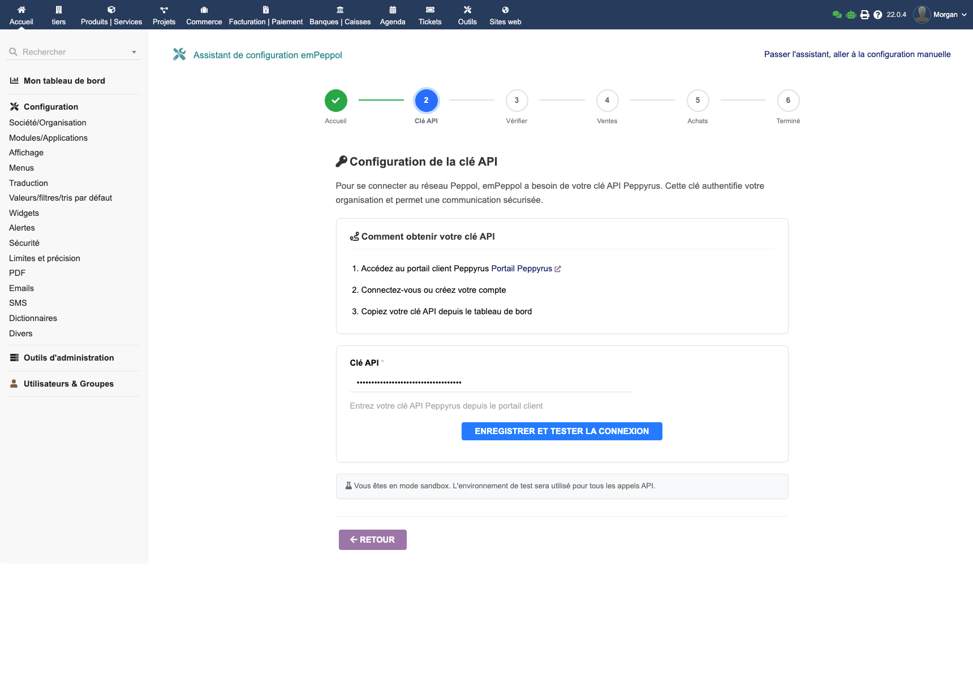Click the Morgan user avatar picture

(922, 15)
